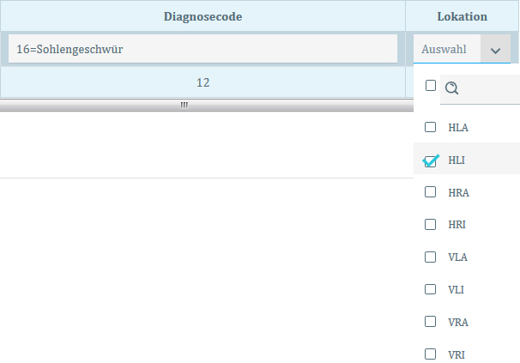Click the Lokation column header
The width and height of the screenshot is (520, 363).
click(462, 16)
